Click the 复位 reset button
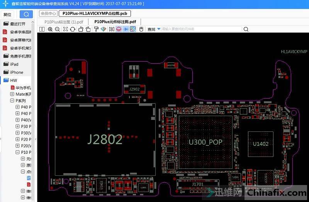 click(x=7, y=15)
